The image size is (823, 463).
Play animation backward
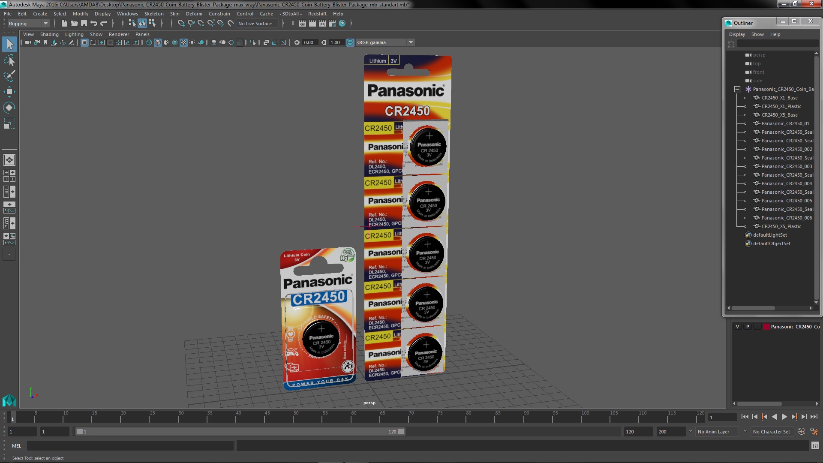click(774, 417)
